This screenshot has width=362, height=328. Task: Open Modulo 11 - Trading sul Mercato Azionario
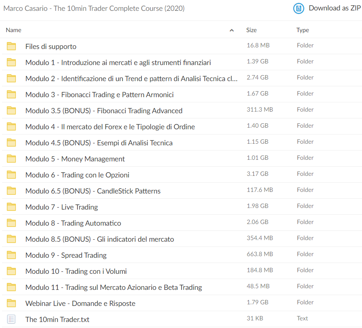point(113,287)
